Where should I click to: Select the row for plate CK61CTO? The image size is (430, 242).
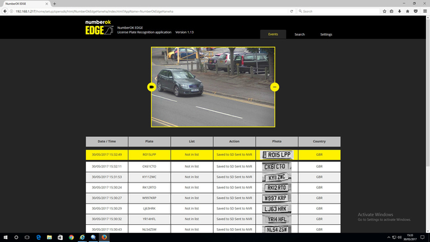213,167
